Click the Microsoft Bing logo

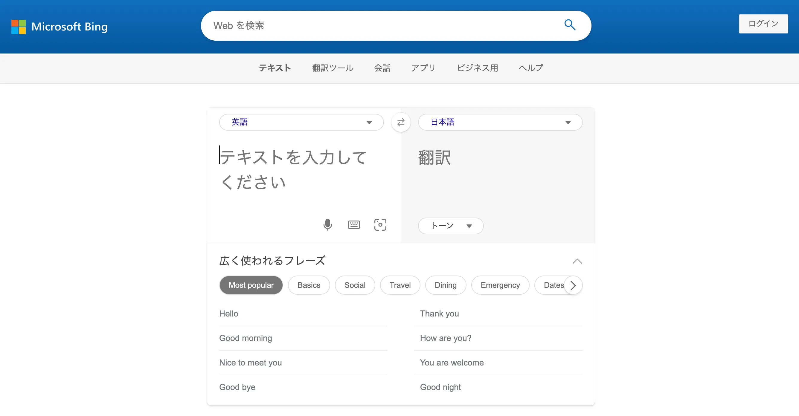tap(59, 27)
